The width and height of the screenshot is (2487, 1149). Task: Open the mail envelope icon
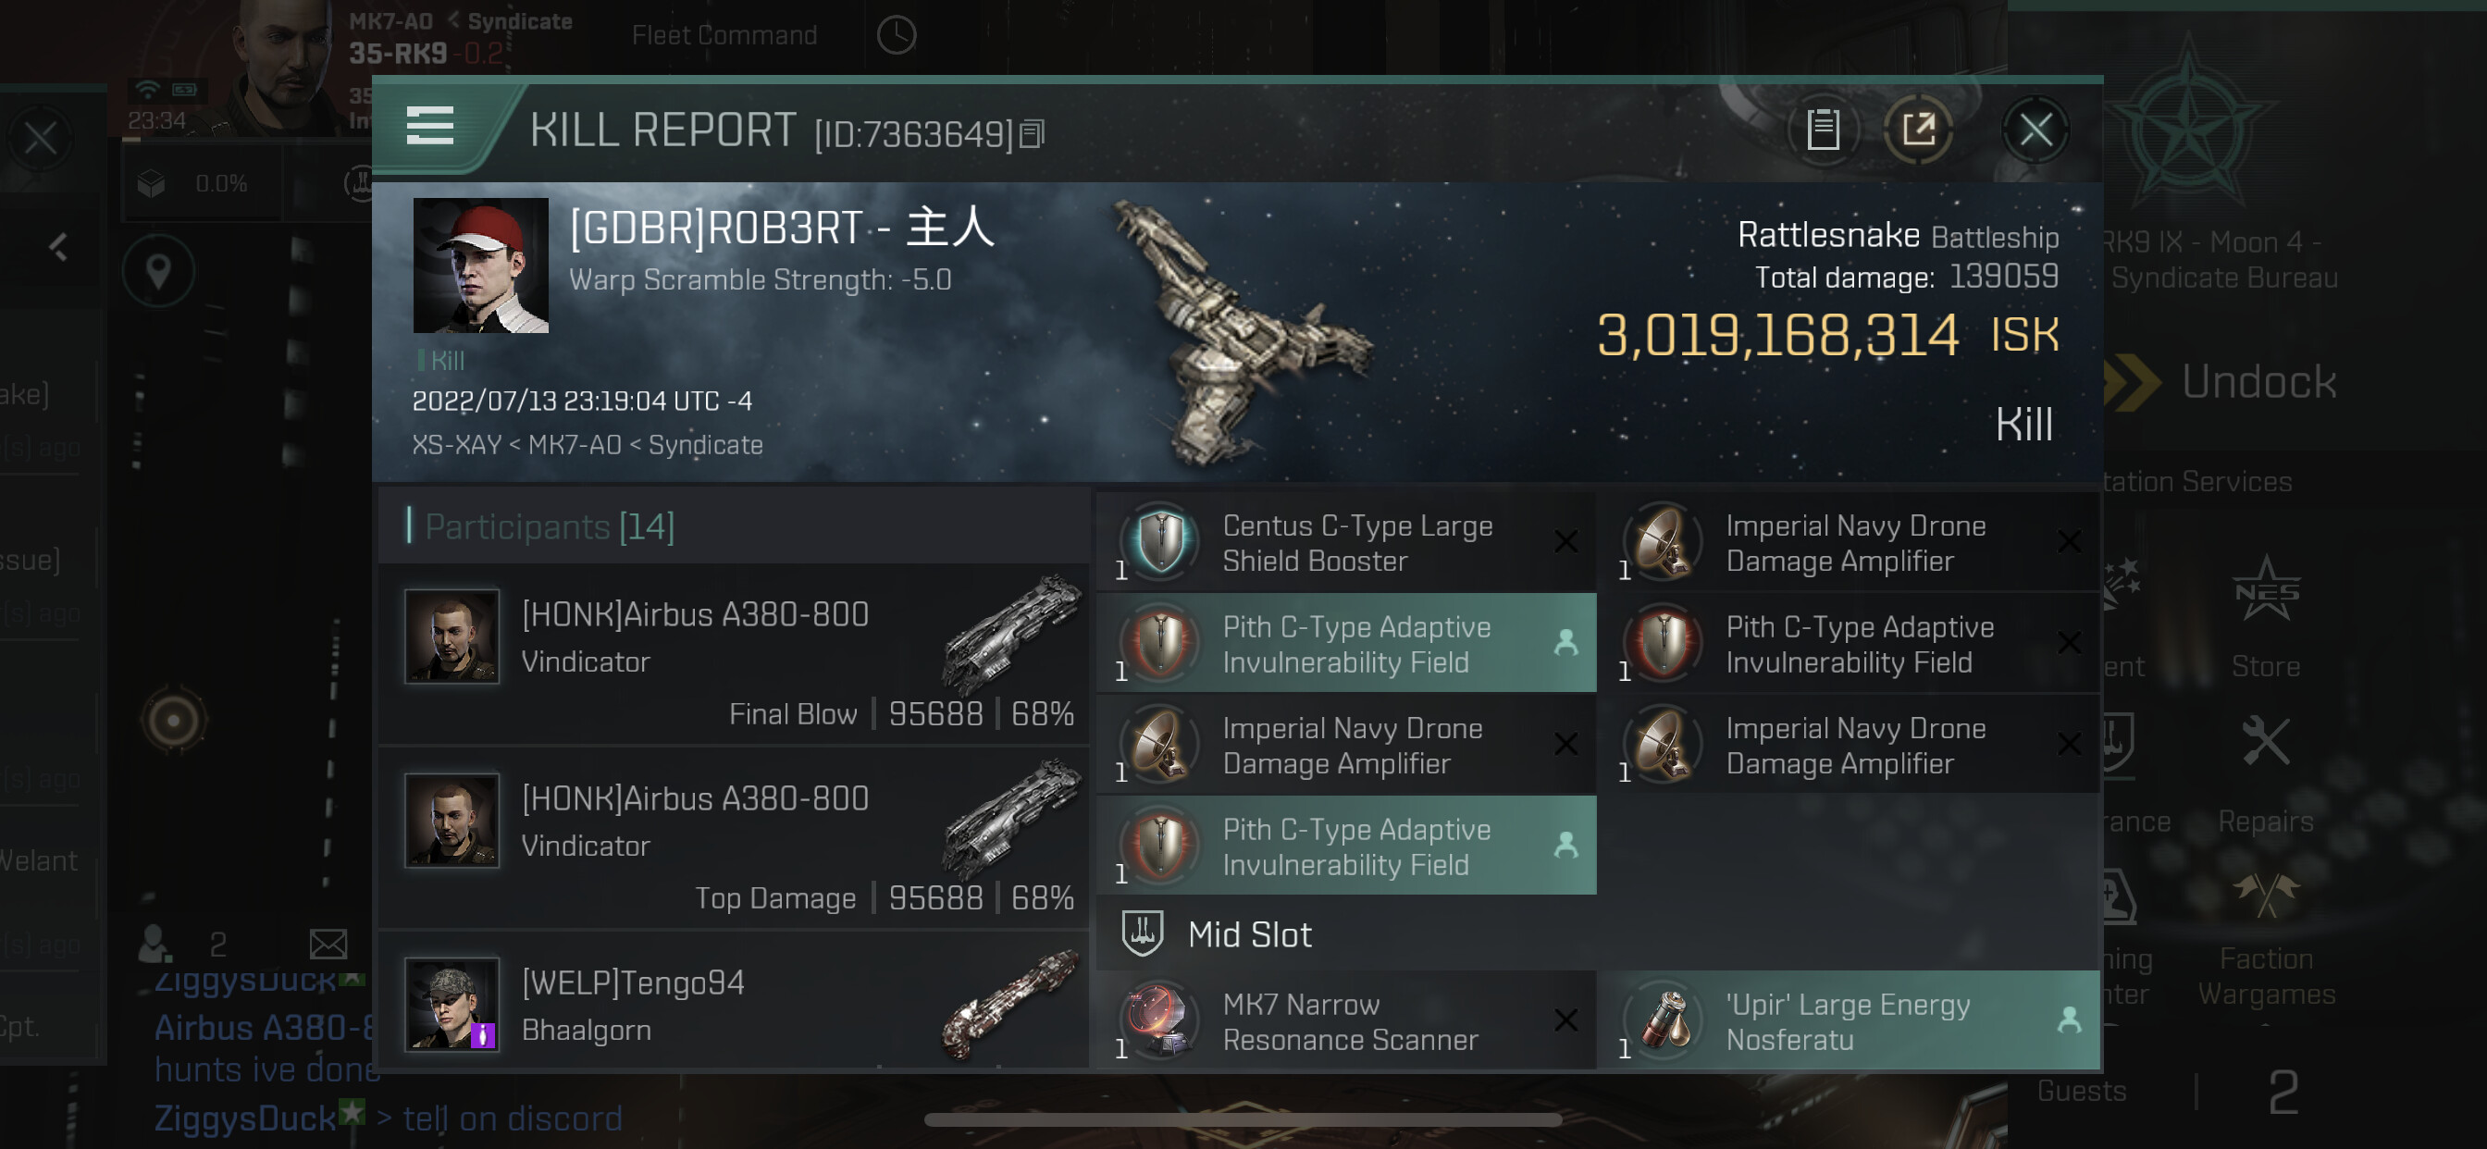tap(328, 944)
